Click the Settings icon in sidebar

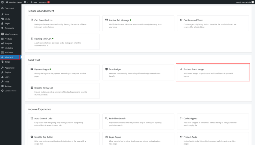pos(2,86)
